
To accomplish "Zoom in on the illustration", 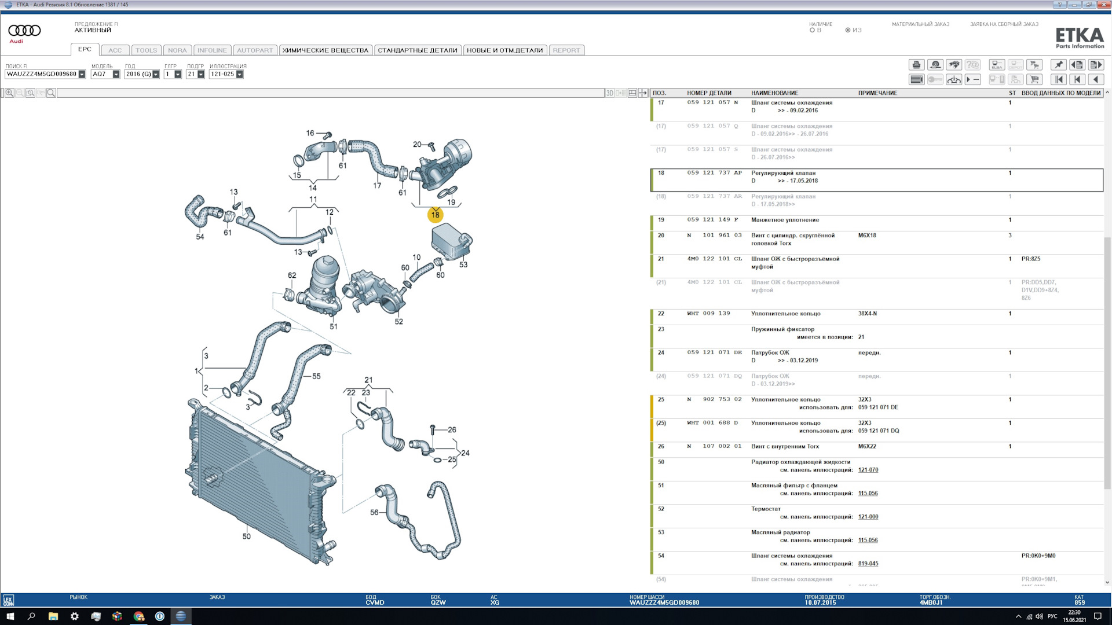I will pyautogui.click(x=9, y=93).
